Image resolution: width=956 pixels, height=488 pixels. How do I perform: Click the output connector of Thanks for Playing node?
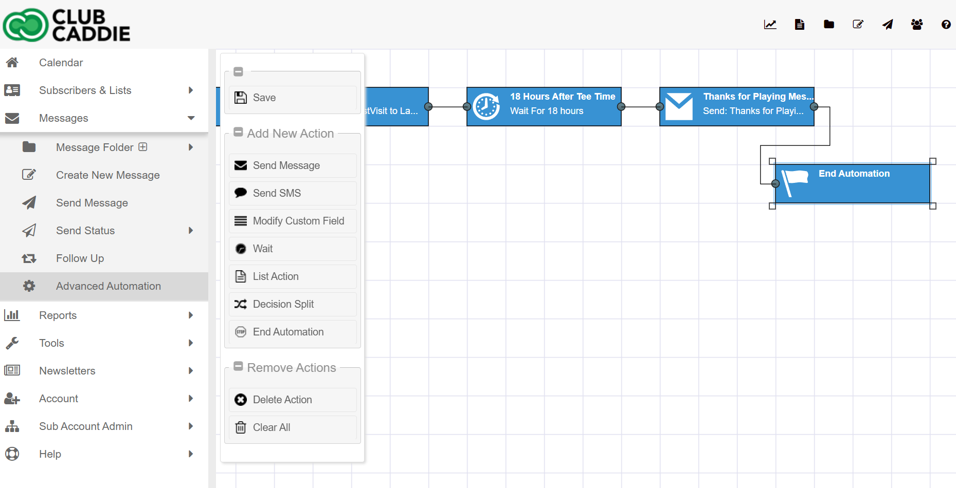pyautogui.click(x=814, y=107)
